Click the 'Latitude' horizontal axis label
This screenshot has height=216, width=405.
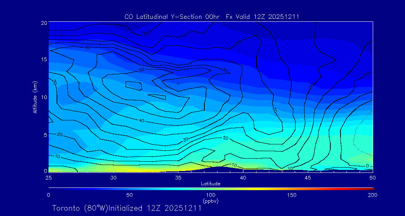[x=210, y=183]
